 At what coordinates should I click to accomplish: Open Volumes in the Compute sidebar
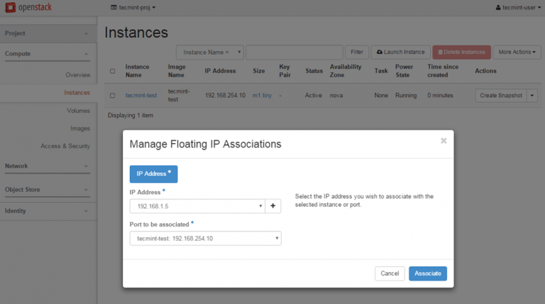tap(78, 111)
